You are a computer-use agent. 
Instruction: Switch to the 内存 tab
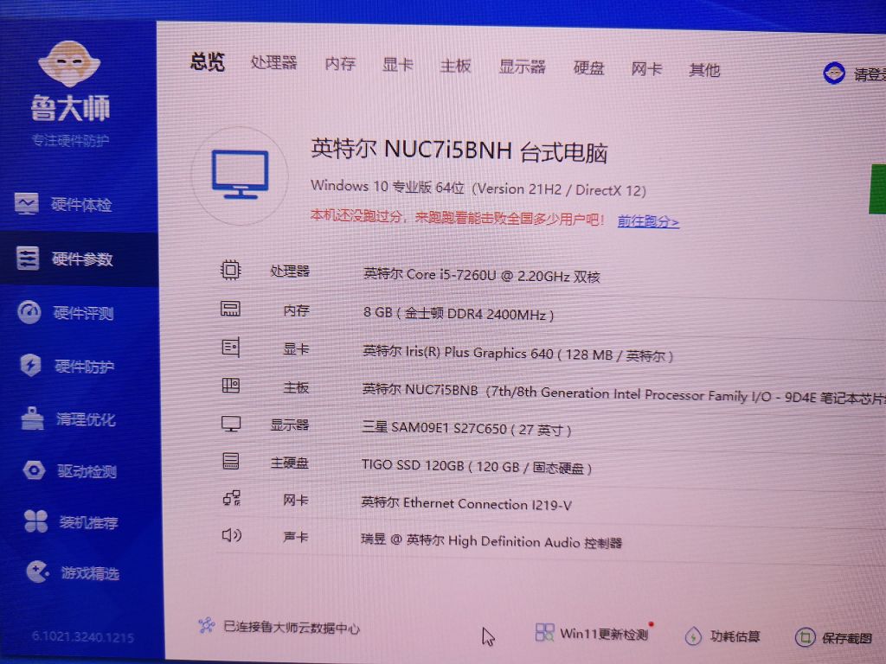pos(340,63)
